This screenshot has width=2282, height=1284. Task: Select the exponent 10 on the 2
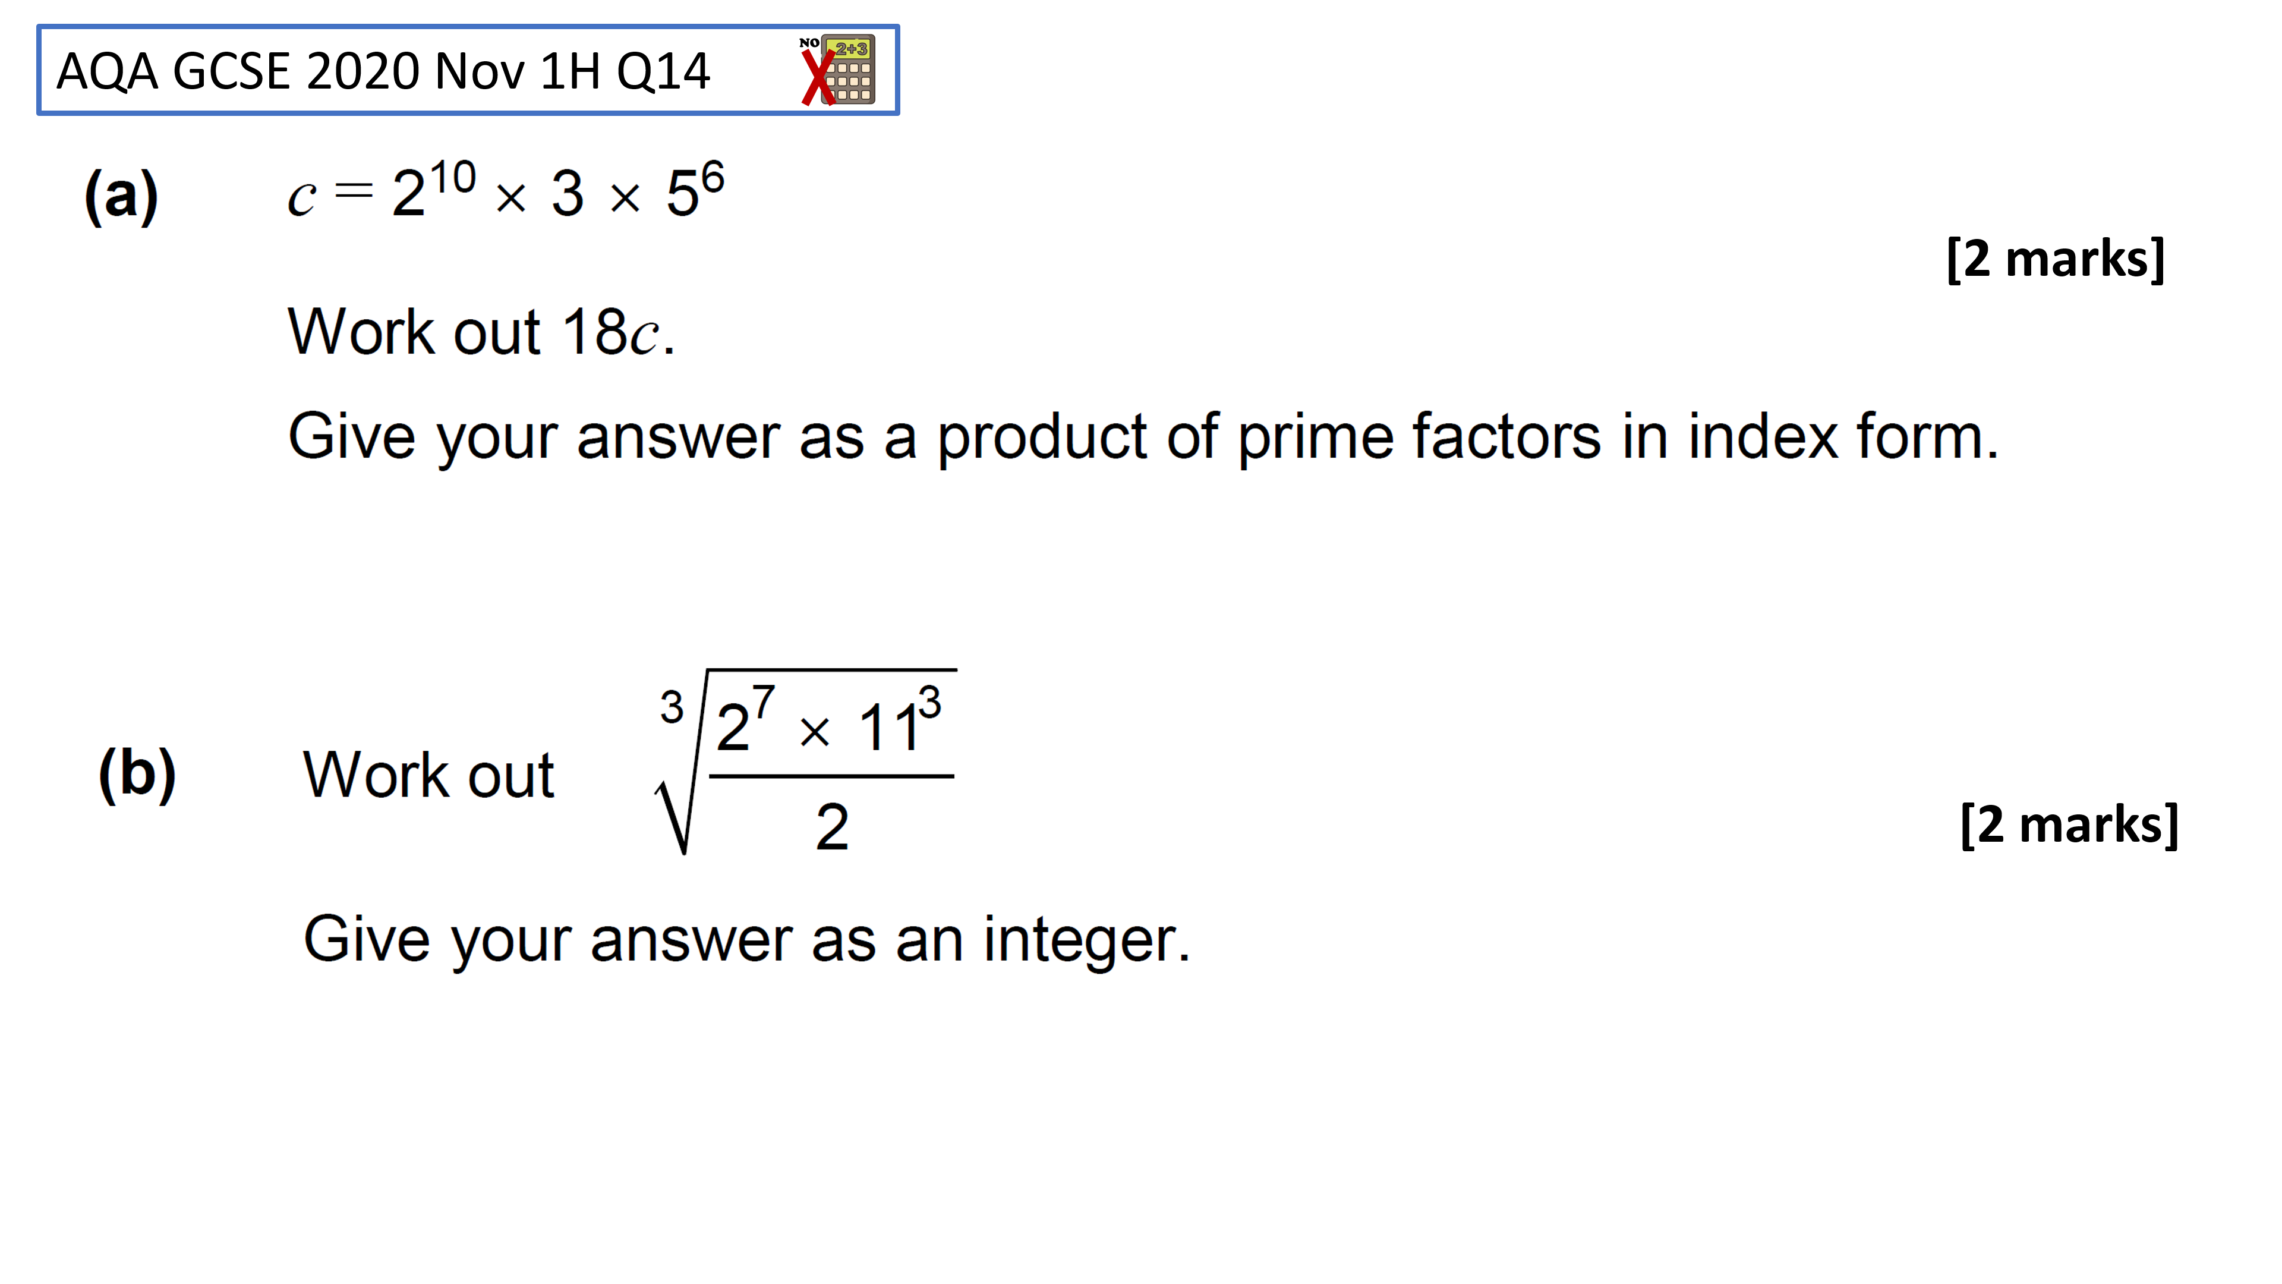(x=453, y=177)
